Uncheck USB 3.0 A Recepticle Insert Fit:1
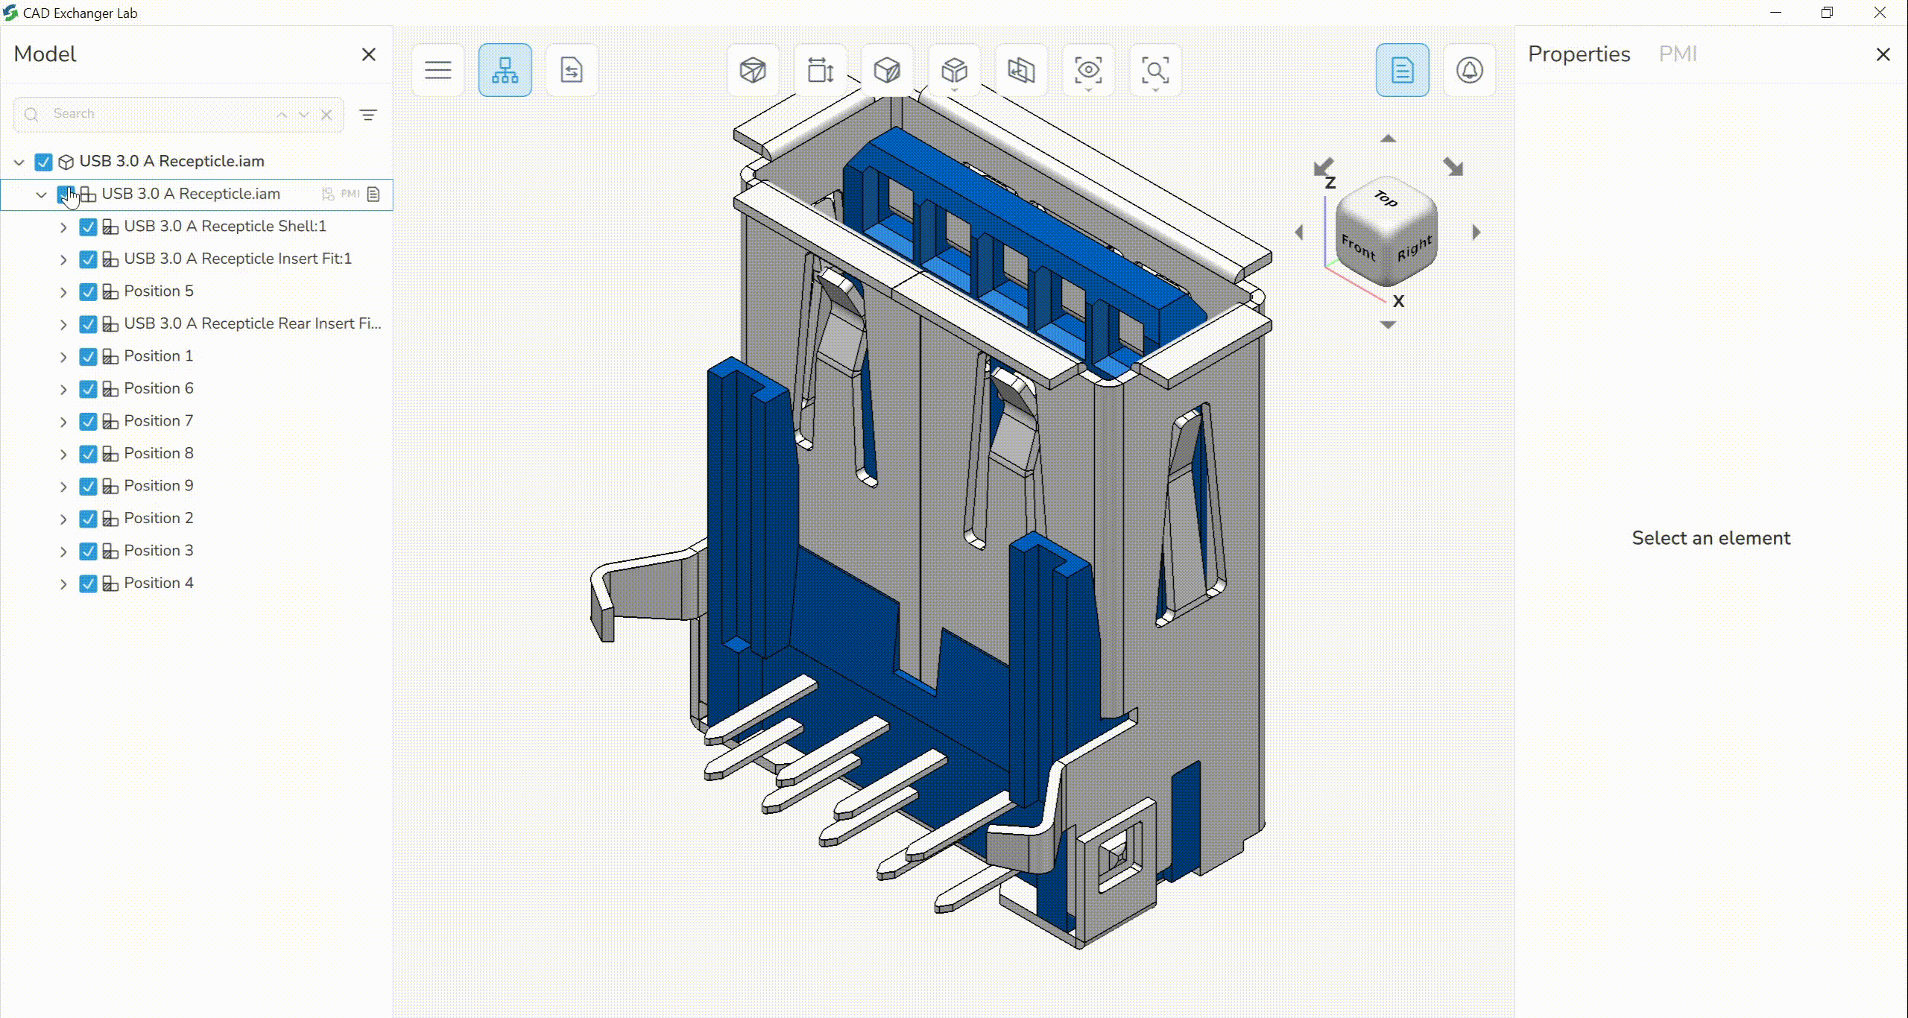1908x1018 pixels. pyautogui.click(x=88, y=259)
